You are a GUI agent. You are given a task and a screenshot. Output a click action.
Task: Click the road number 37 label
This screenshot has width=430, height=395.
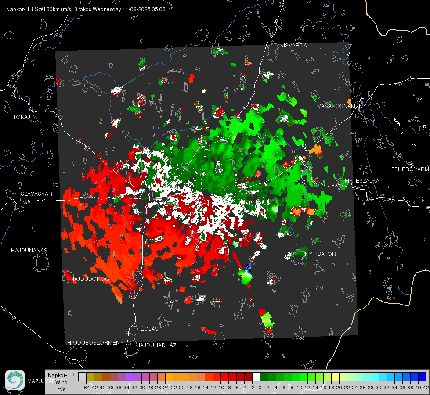pos(14,75)
